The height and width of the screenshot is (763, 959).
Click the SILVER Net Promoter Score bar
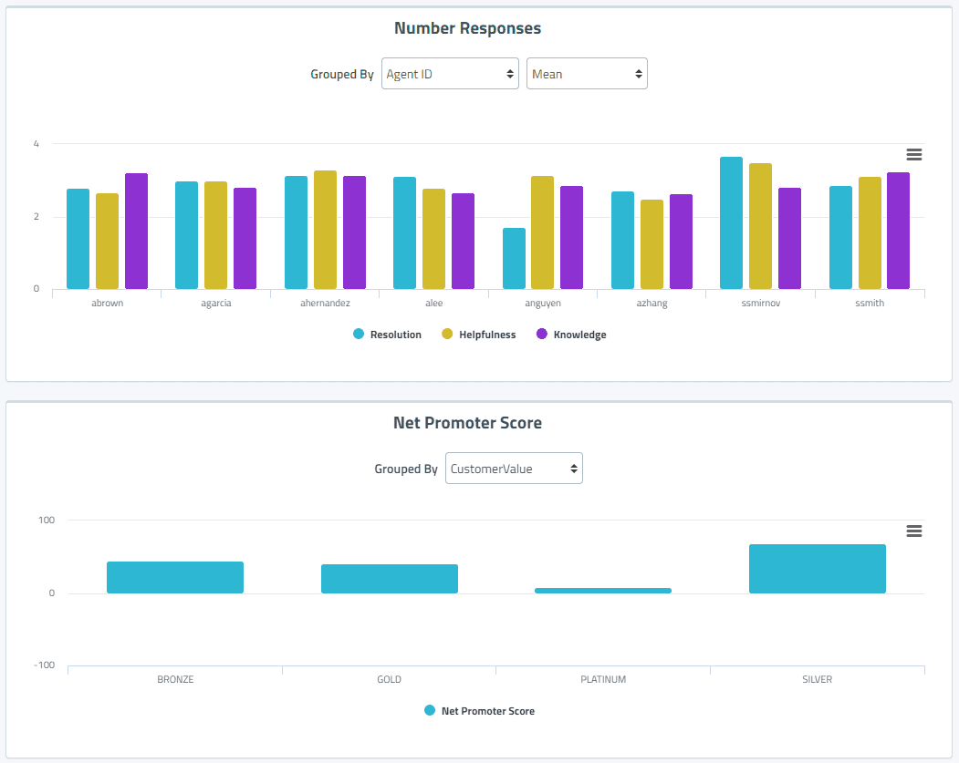(817, 568)
